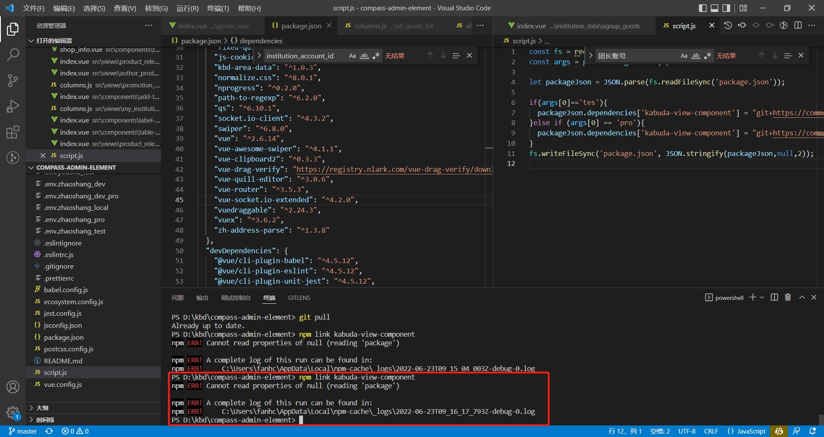Open the File menu (文件)
Screen dimensions: 824x437
pyautogui.click(x=33, y=8)
